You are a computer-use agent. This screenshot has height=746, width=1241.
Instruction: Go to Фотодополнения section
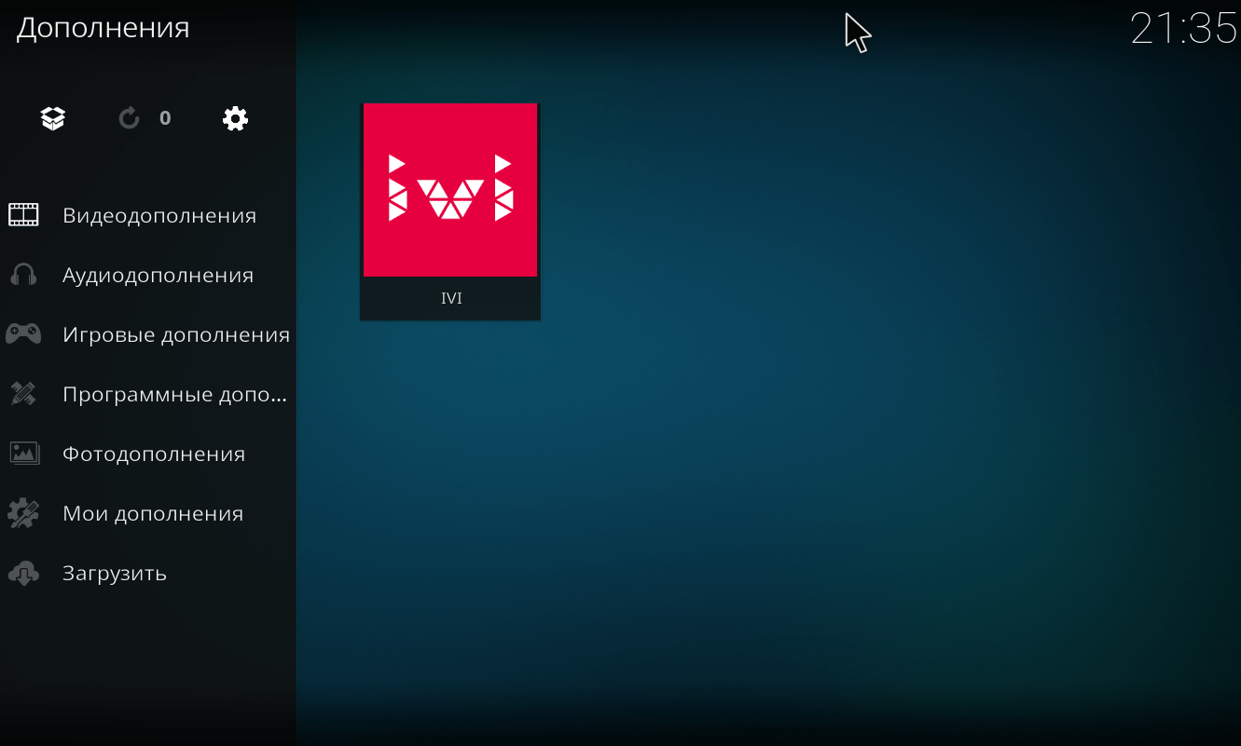pos(154,454)
